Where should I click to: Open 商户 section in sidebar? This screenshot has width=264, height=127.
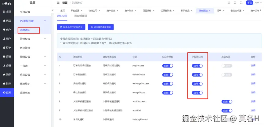(7, 30)
